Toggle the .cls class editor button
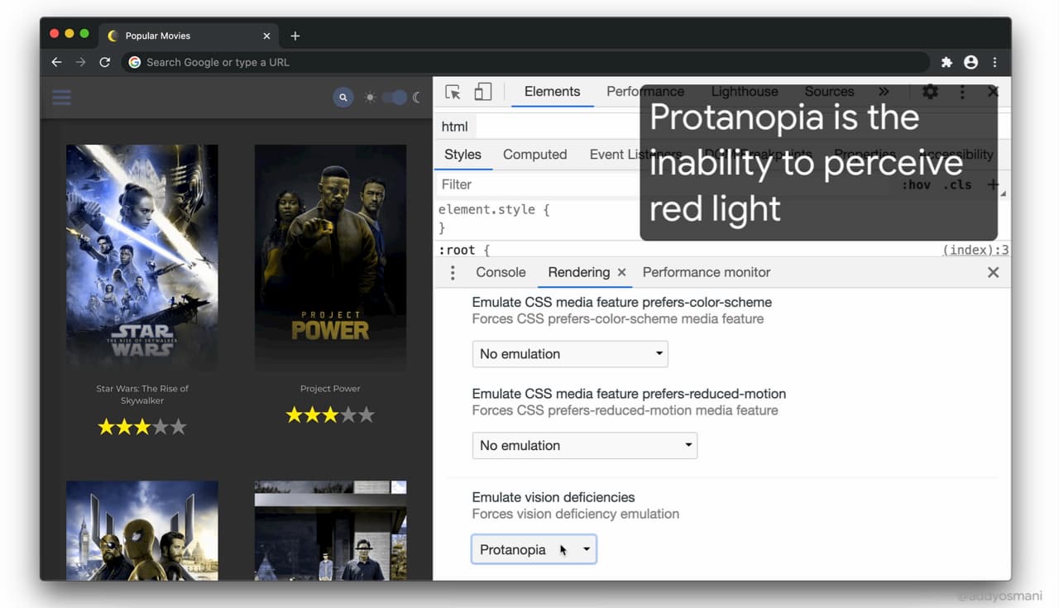 point(956,184)
